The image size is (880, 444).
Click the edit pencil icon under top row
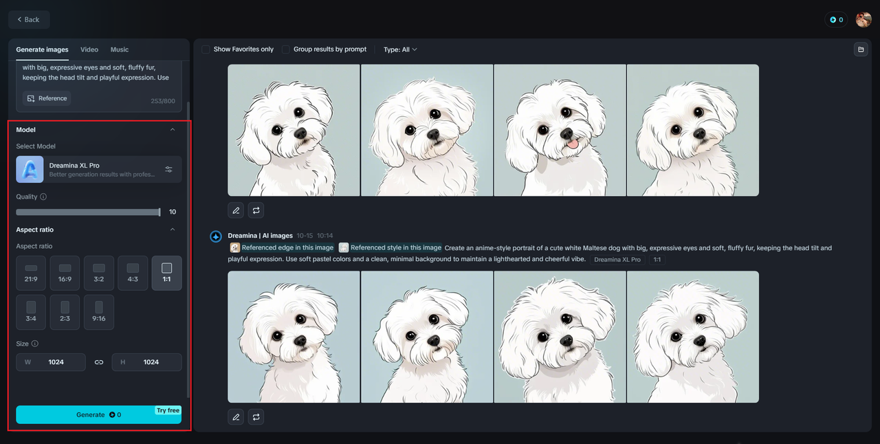(236, 210)
